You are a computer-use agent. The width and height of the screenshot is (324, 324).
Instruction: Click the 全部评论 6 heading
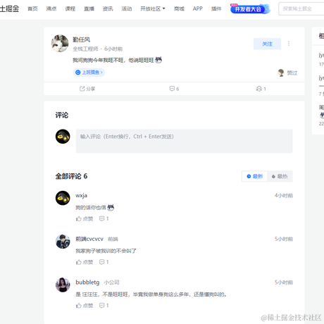click(71, 176)
